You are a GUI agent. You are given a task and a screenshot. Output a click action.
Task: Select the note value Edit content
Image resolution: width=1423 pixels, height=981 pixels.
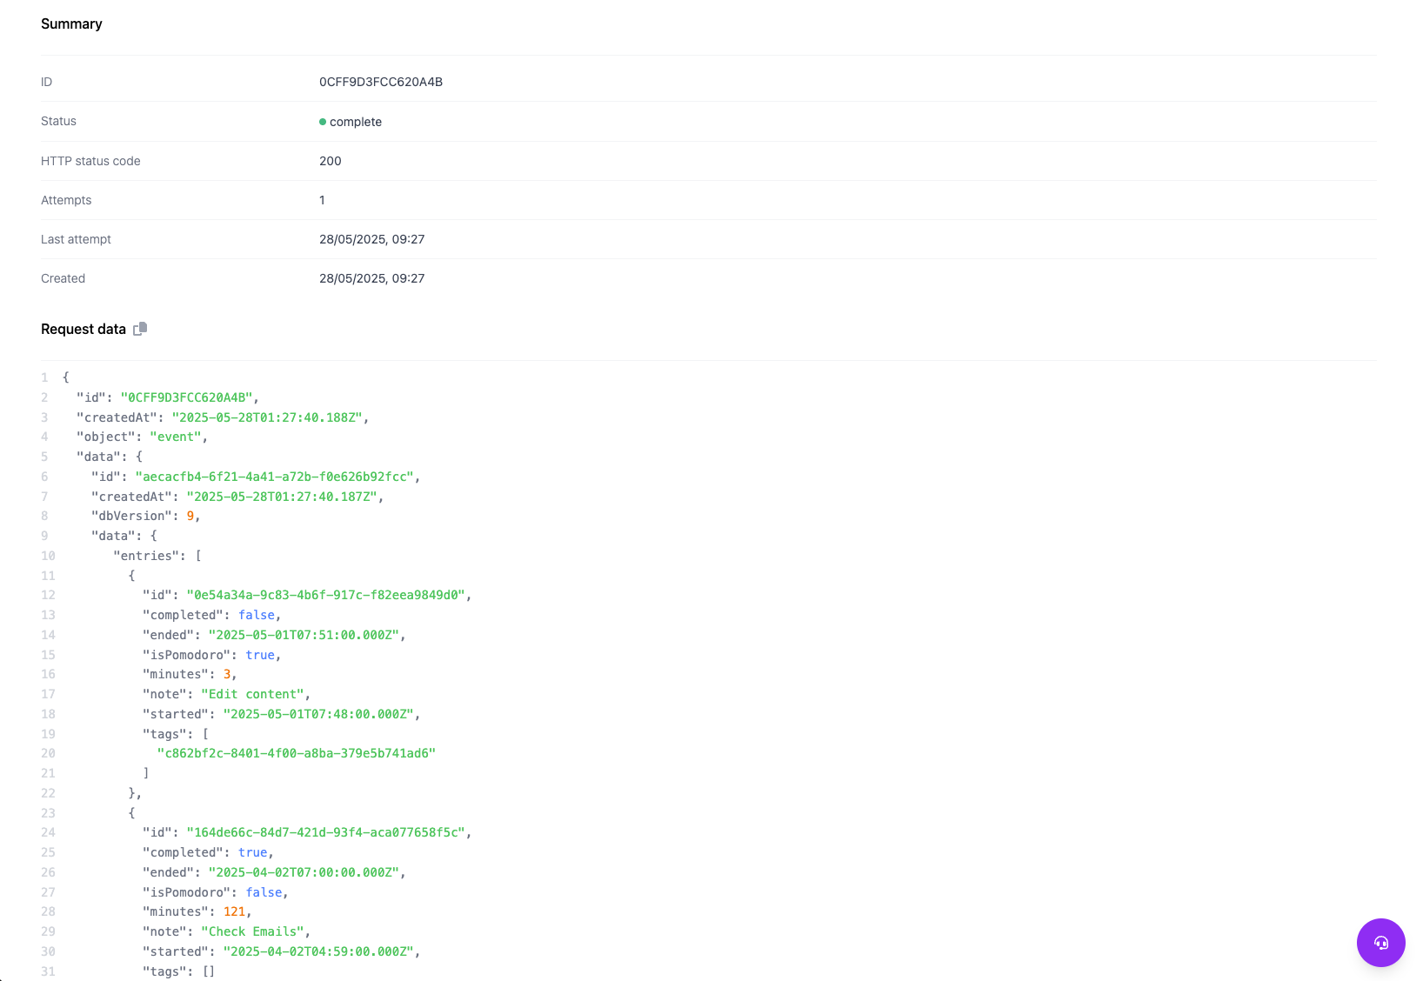point(253,694)
